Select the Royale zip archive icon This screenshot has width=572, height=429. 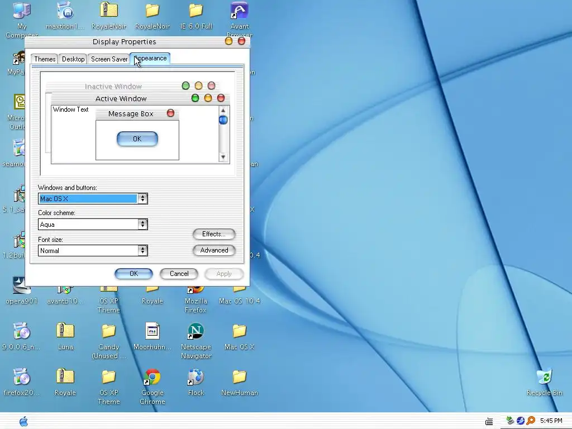65,377
